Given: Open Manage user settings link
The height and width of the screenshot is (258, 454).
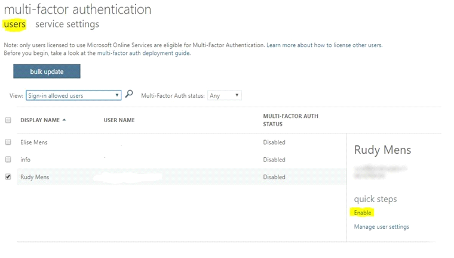Looking at the screenshot, I should point(382,227).
